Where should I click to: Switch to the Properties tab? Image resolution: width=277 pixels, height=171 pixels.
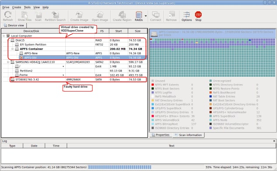(160, 135)
